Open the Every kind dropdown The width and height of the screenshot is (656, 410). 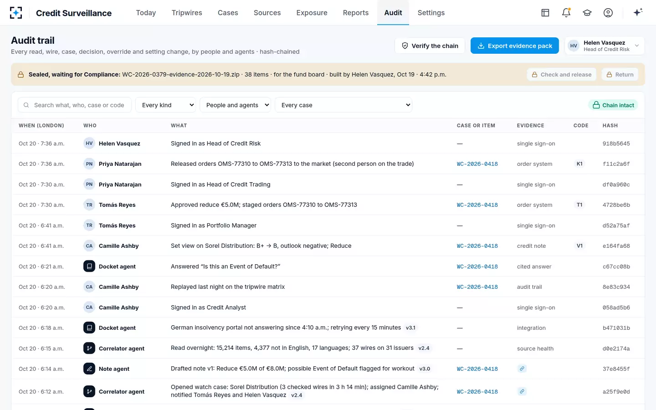click(x=166, y=105)
